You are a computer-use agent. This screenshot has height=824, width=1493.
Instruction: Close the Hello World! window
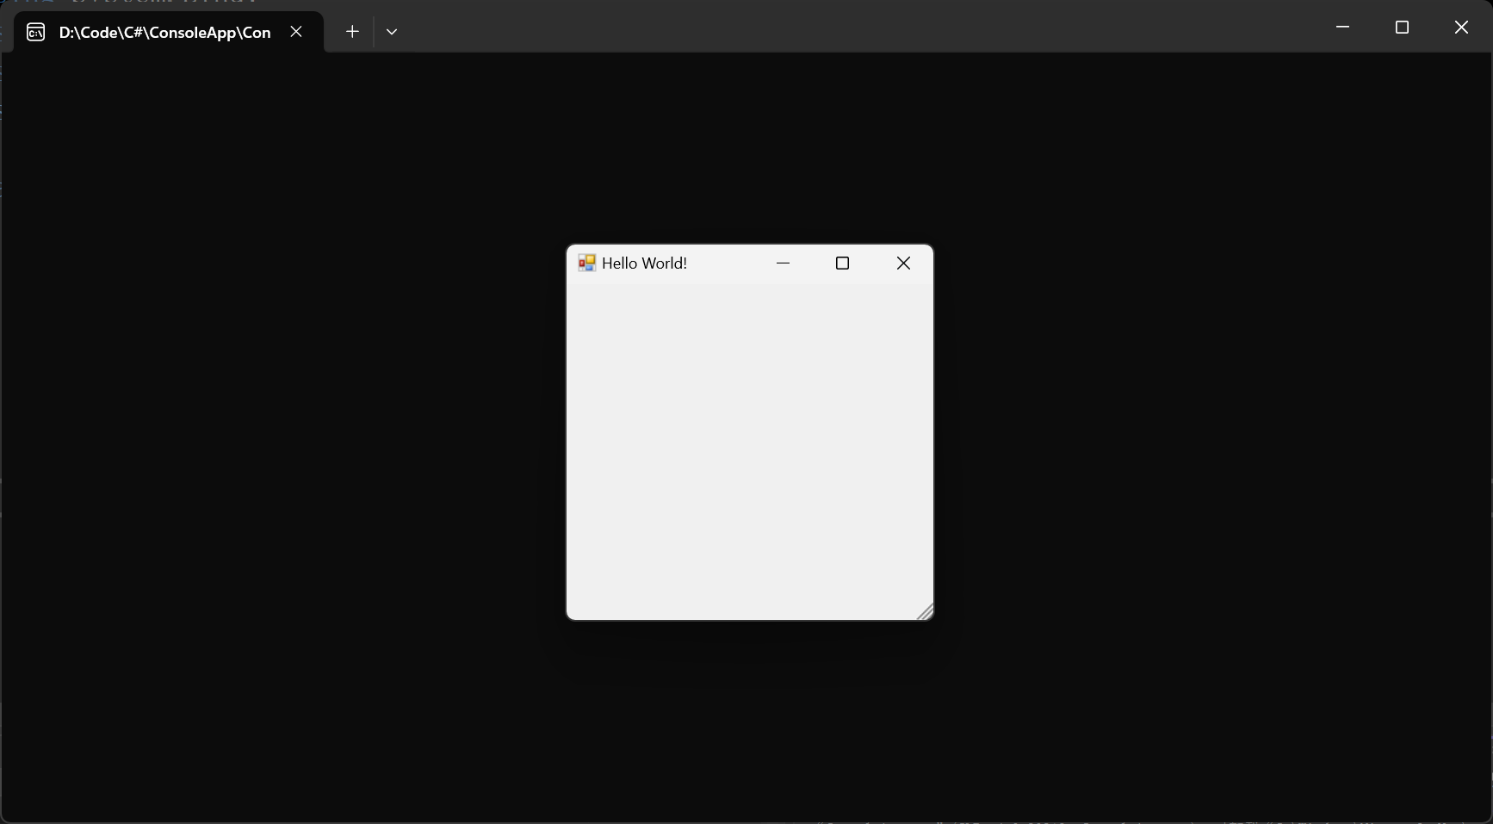tap(903, 263)
